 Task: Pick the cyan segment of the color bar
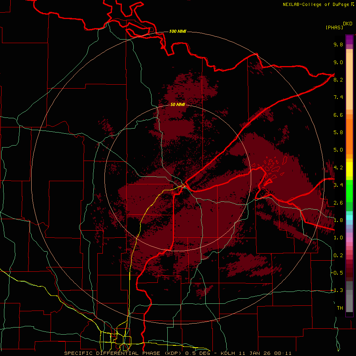(349, 218)
